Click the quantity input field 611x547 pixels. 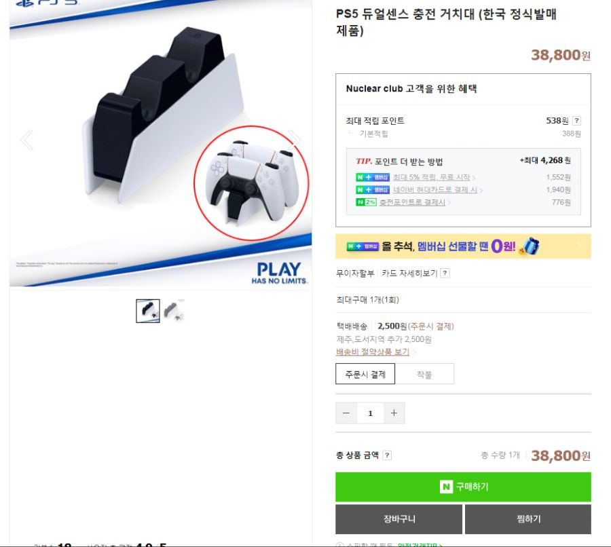(x=370, y=413)
